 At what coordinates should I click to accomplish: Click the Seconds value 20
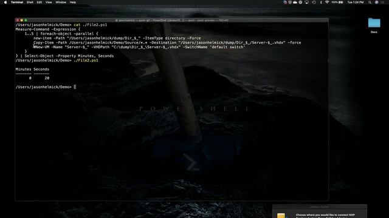pos(47,78)
